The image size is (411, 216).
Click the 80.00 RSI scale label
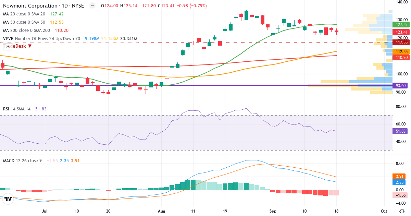pos(401,107)
